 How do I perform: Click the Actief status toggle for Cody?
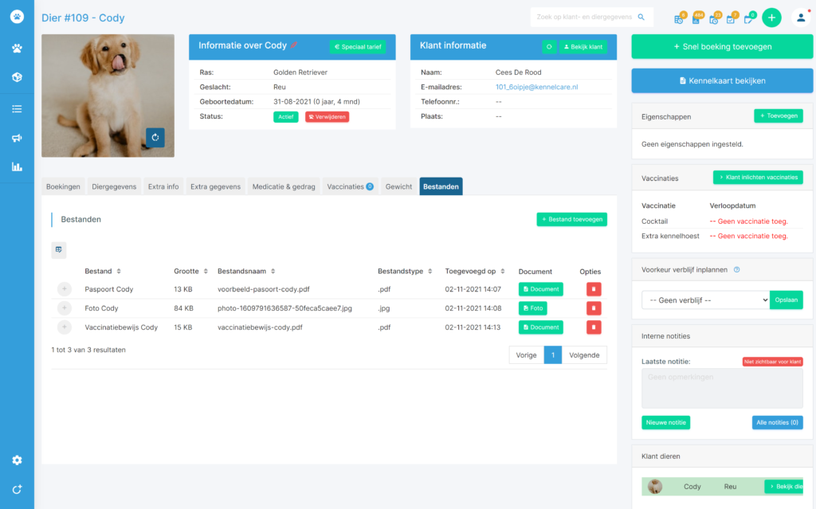285,116
